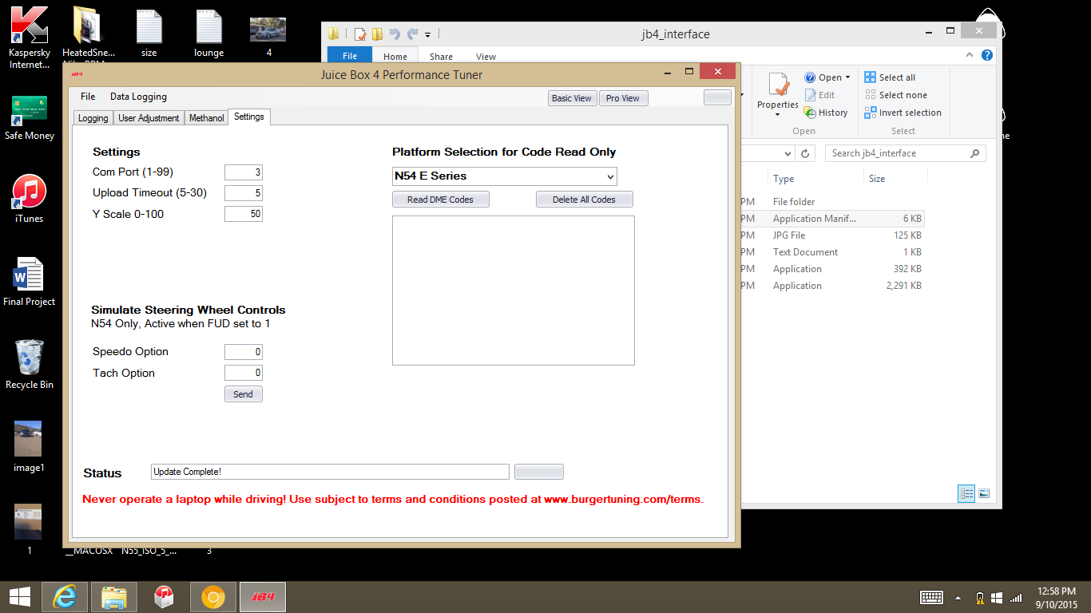Image resolution: width=1091 pixels, height=613 pixels.
Task: Open the network signal tray icon
Action: point(1016,597)
